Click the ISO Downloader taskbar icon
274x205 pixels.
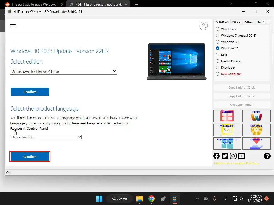coord(174,199)
